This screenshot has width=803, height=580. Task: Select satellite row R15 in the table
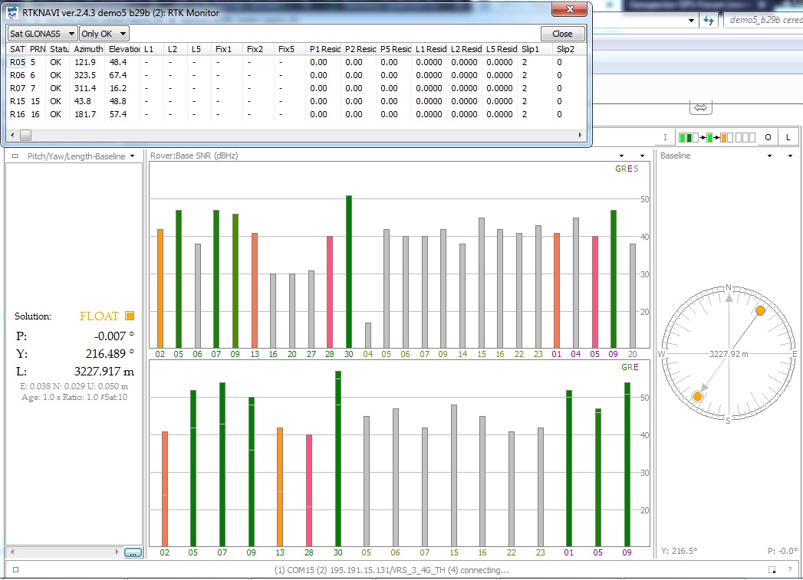pos(17,101)
